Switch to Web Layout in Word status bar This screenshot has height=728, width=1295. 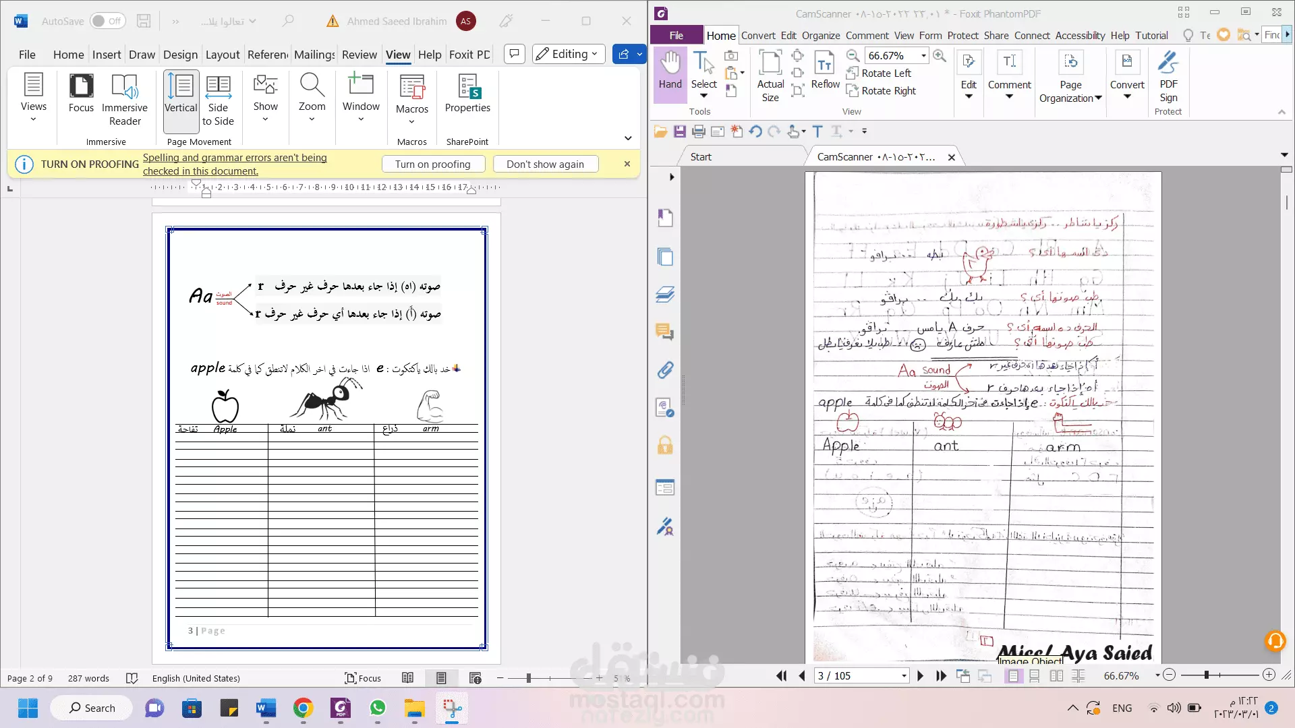[x=475, y=678]
